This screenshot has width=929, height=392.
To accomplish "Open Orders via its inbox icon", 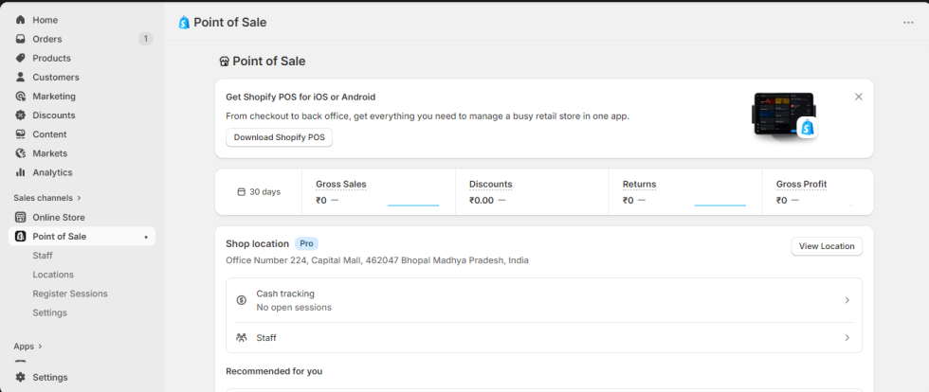I will pos(20,39).
